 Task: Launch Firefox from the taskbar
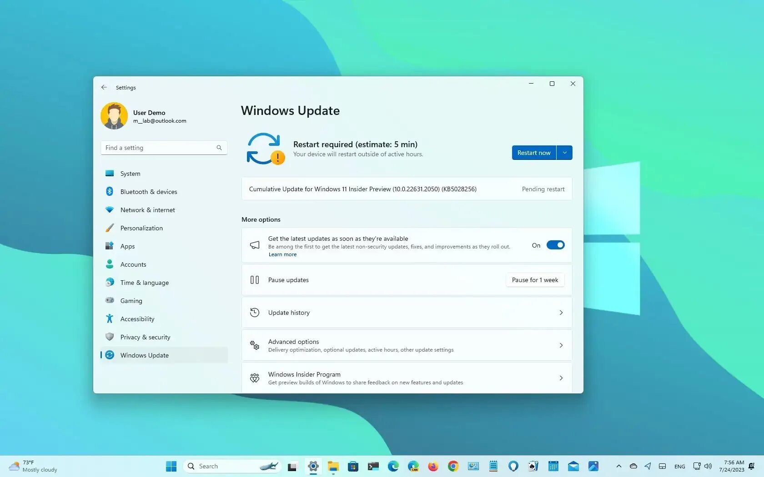[x=433, y=466]
